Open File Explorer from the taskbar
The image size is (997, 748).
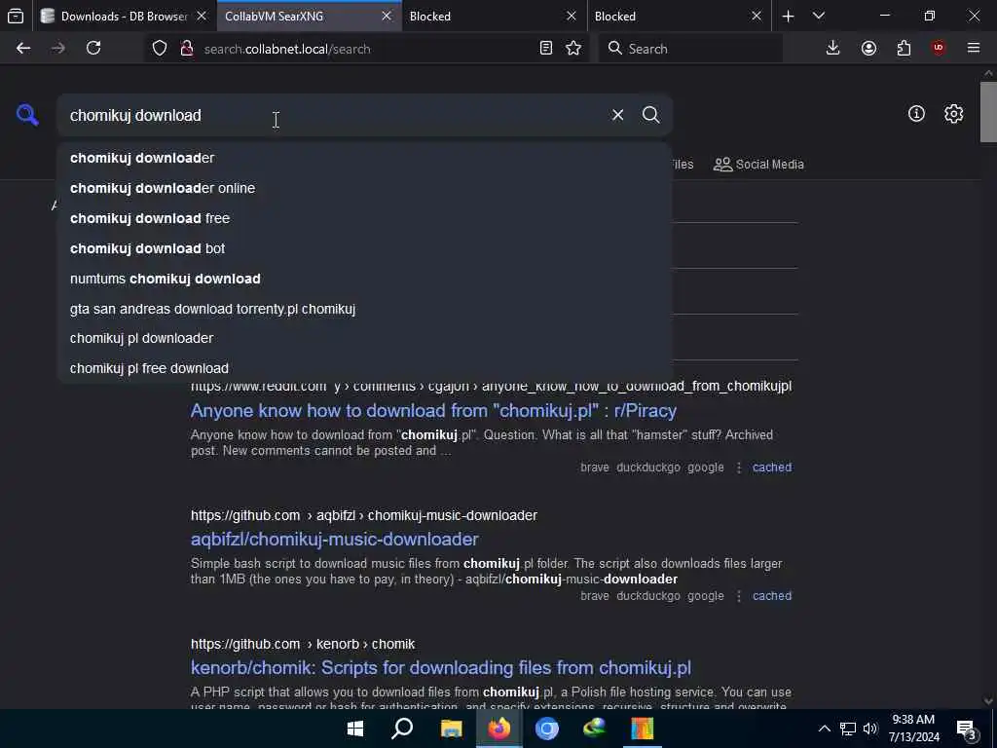pyautogui.click(x=451, y=729)
